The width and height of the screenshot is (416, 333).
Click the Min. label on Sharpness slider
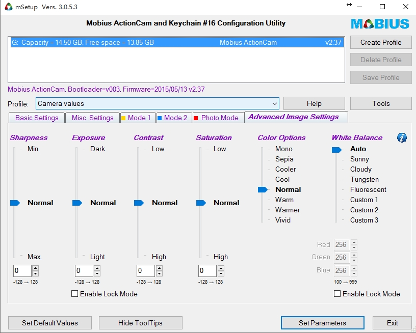click(34, 149)
